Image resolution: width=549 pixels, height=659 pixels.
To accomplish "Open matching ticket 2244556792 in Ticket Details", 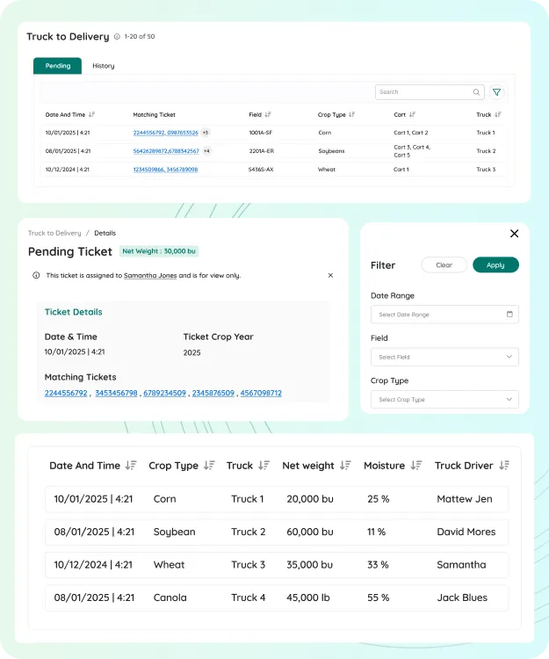I will coord(66,394).
